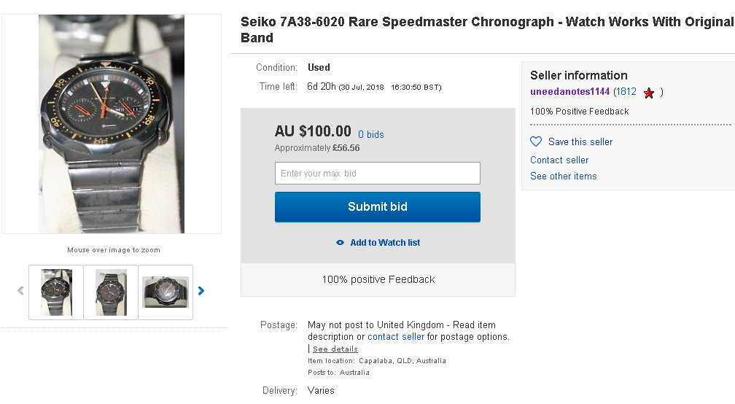Click the Add to Watch list link

point(385,243)
